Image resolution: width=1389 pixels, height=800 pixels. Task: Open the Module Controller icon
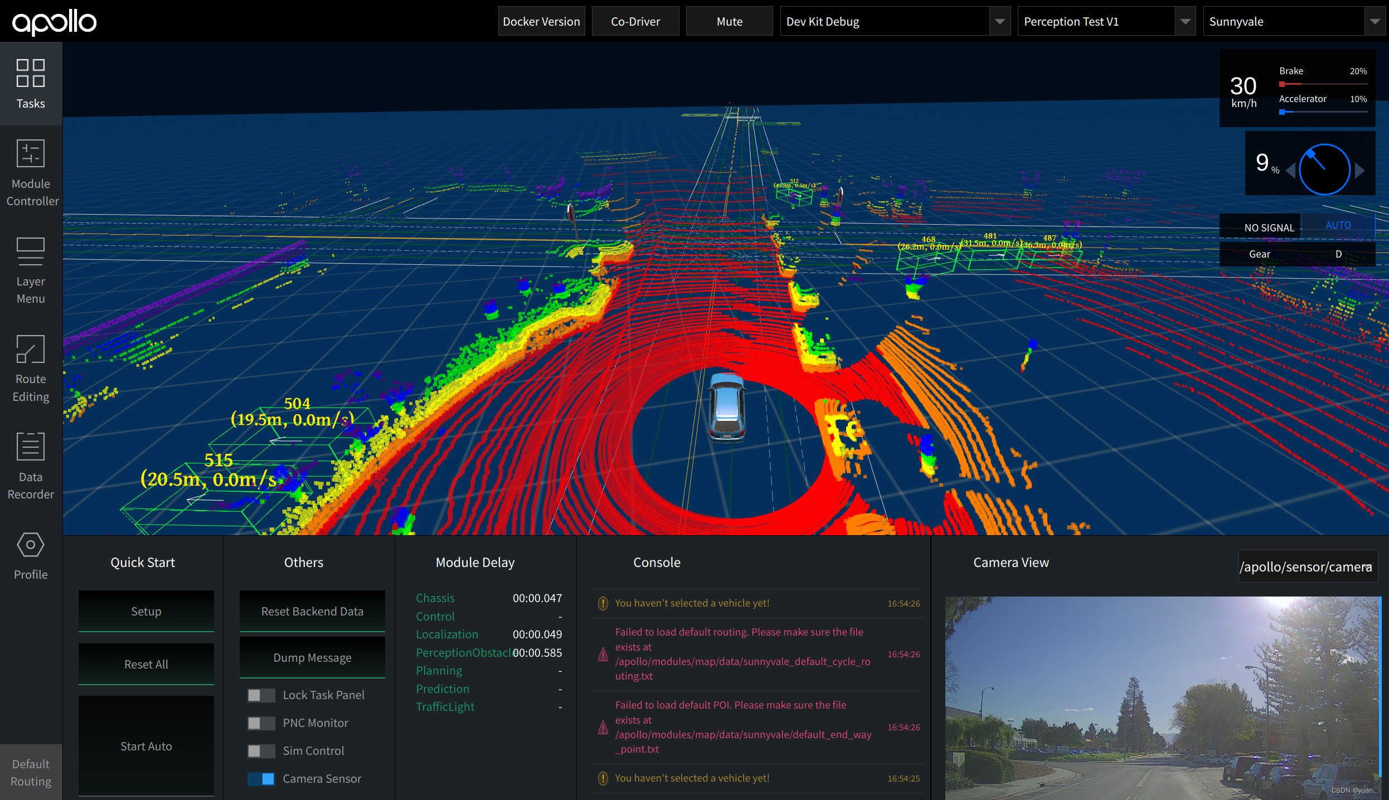pyautogui.click(x=31, y=153)
